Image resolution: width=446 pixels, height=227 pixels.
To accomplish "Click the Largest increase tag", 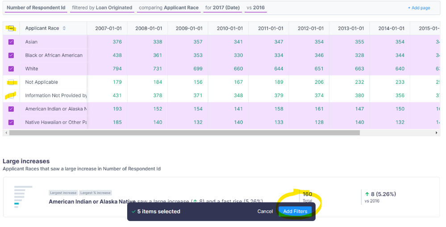I will point(63,193).
